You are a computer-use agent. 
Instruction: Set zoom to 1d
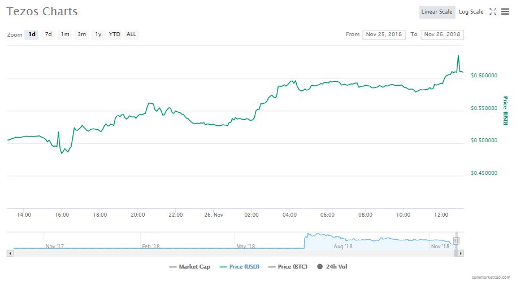coord(32,34)
